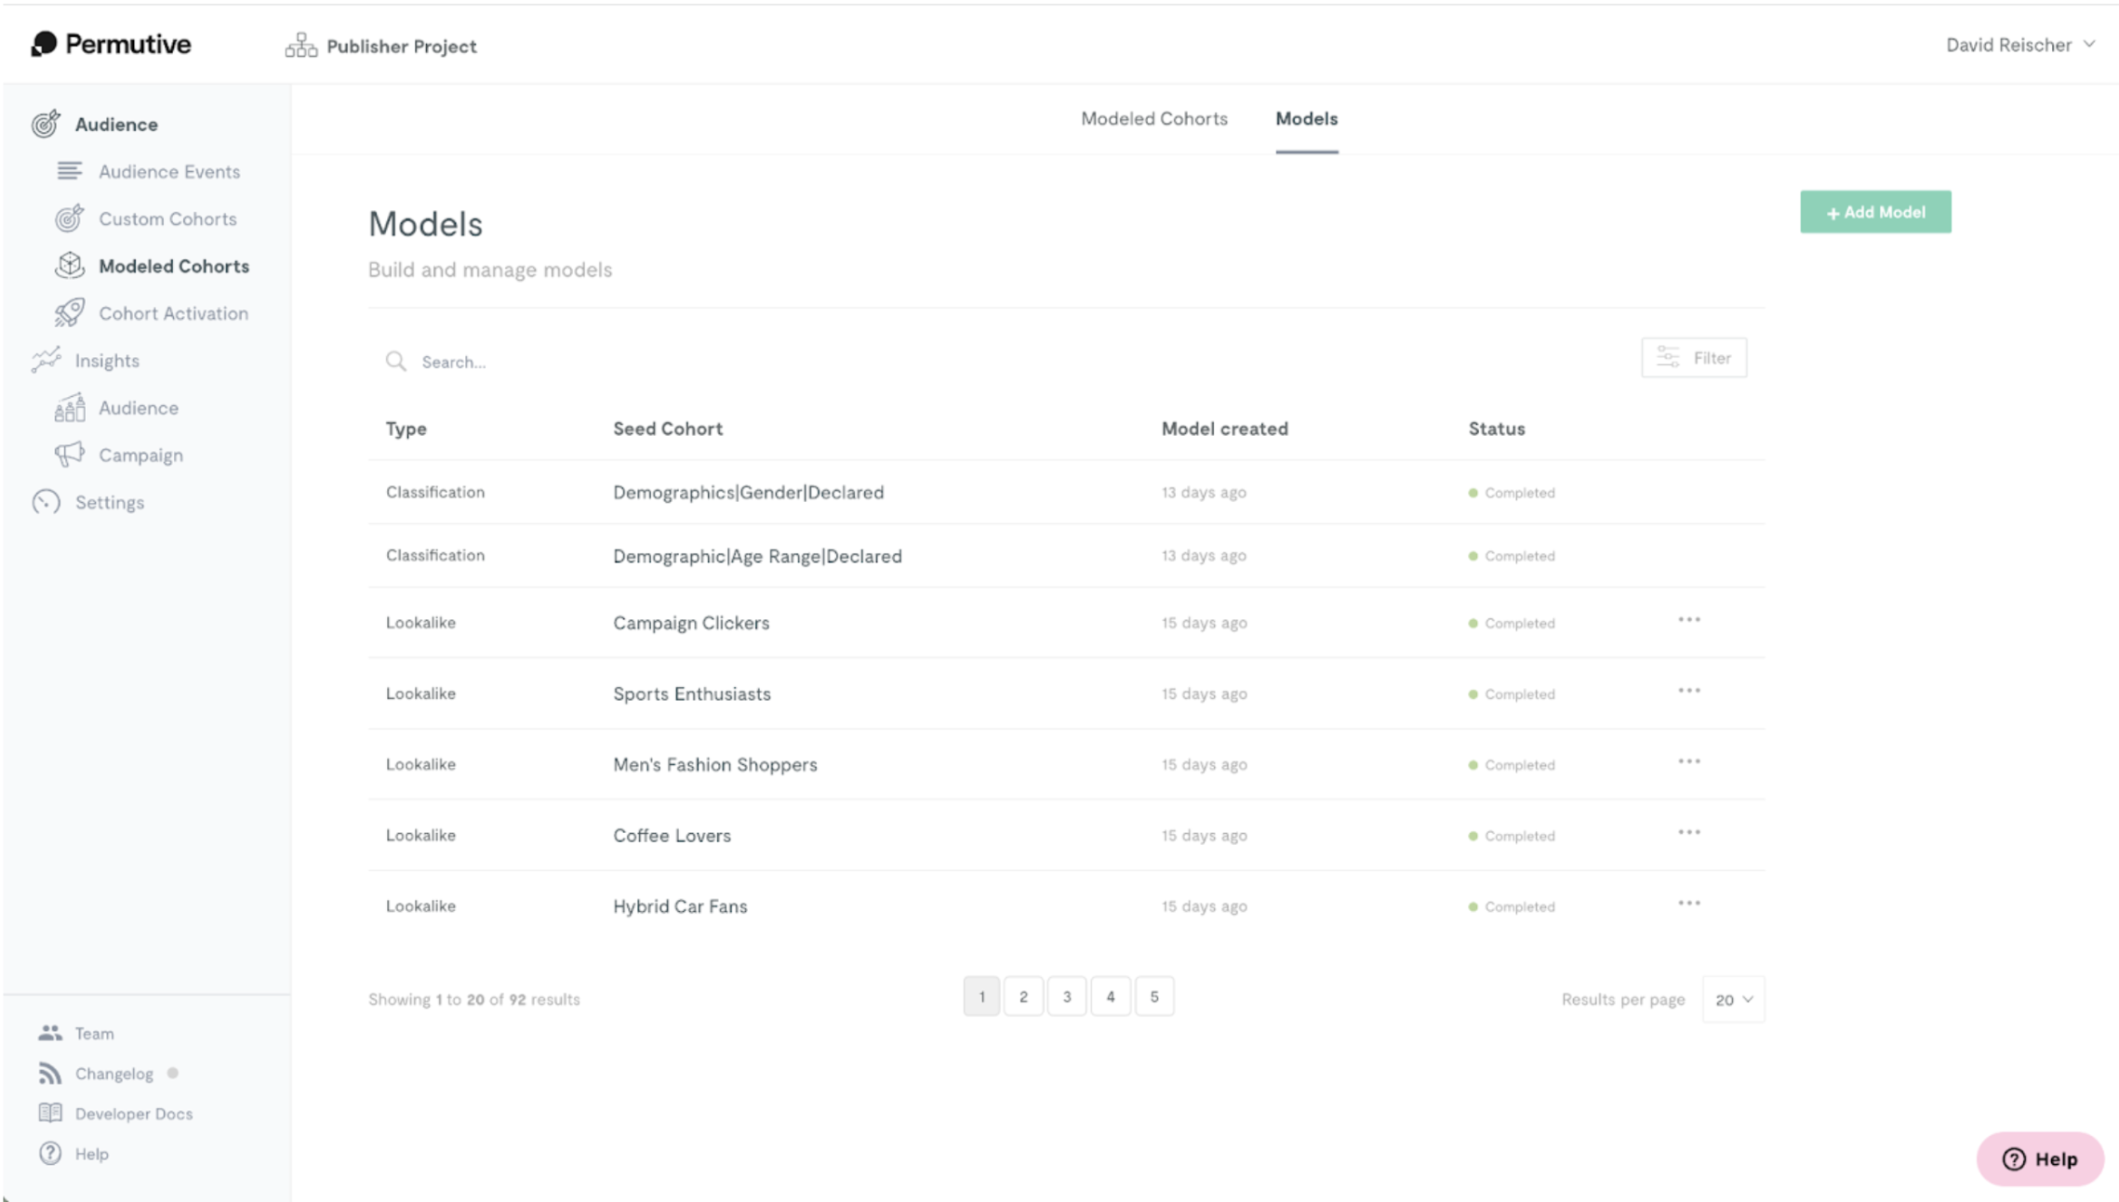Open actions menu for Coffee Lovers row
This screenshot has width=2119, height=1202.
pyautogui.click(x=1688, y=832)
